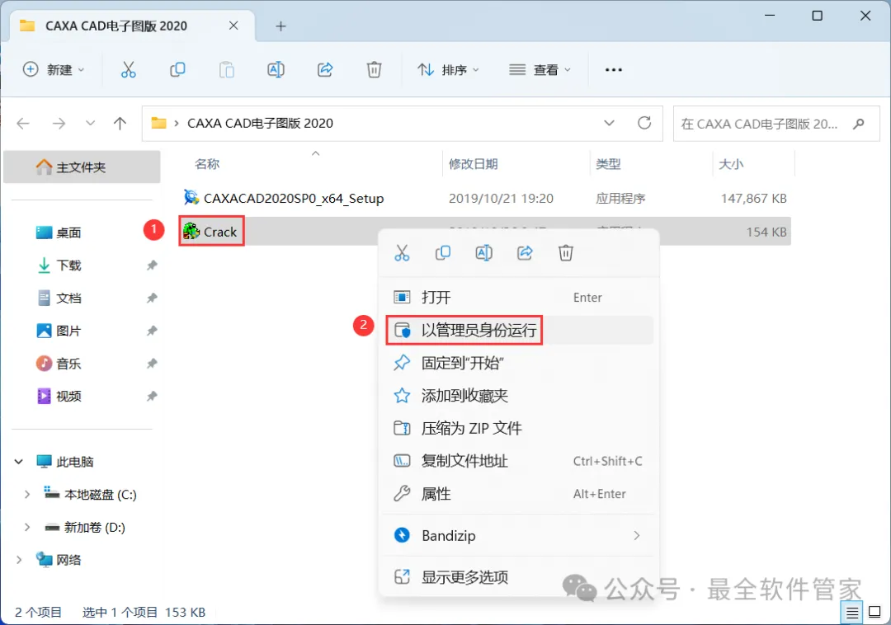Unpin 图片 using its pin icon
Image resolution: width=891 pixels, height=625 pixels.
[152, 331]
